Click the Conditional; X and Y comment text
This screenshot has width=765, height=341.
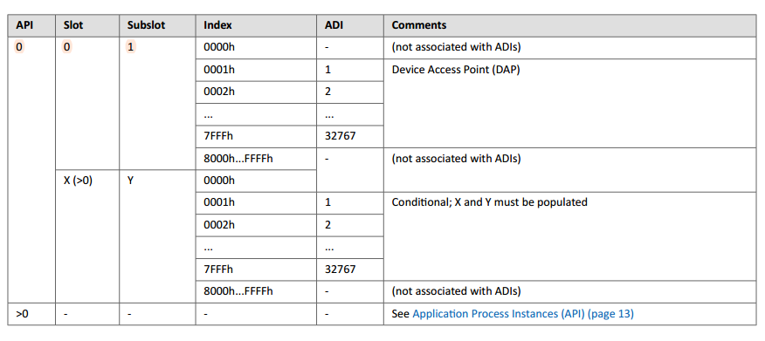489,202
